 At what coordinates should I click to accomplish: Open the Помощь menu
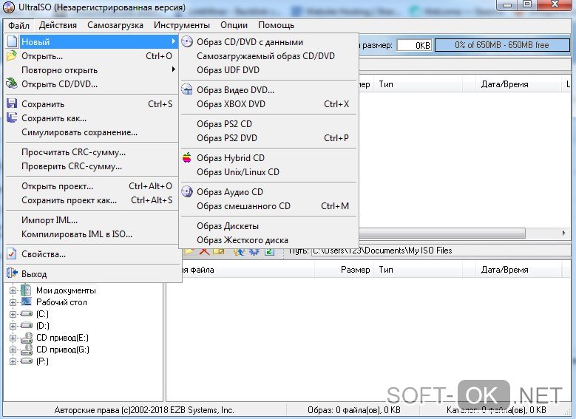pyautogui.click(x=276, y=25)
